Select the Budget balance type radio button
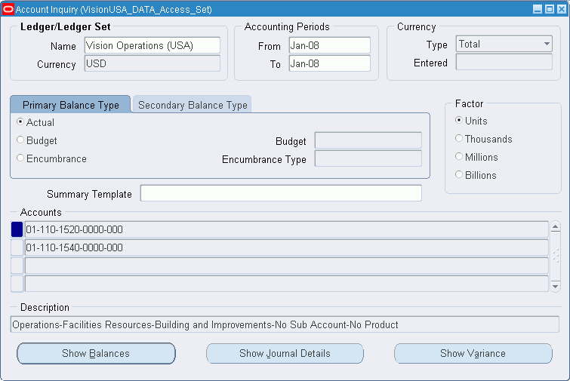570x381 pixels. coord(20,140)
